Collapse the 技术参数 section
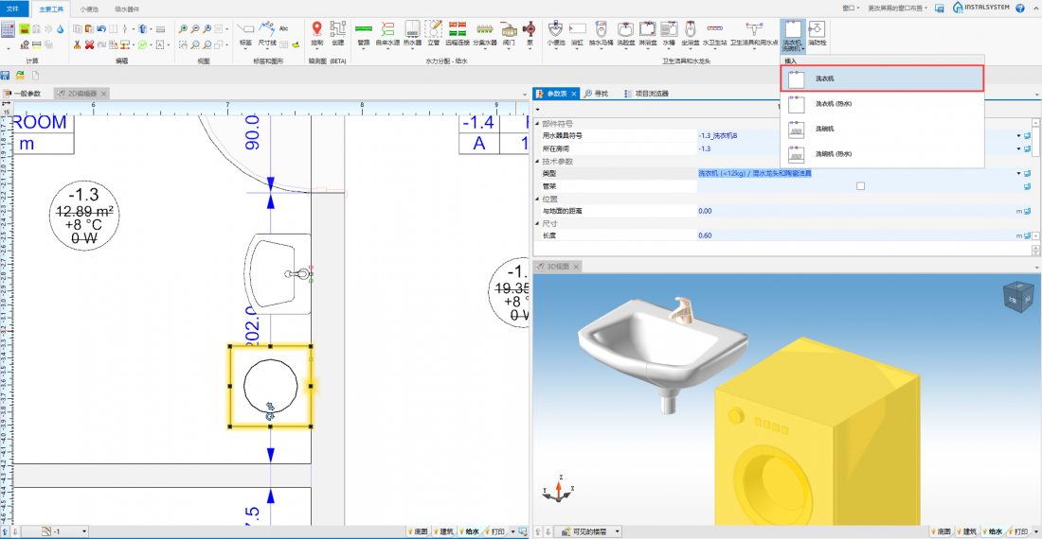This screenshot has height=539, width=1042. [538, 162]
